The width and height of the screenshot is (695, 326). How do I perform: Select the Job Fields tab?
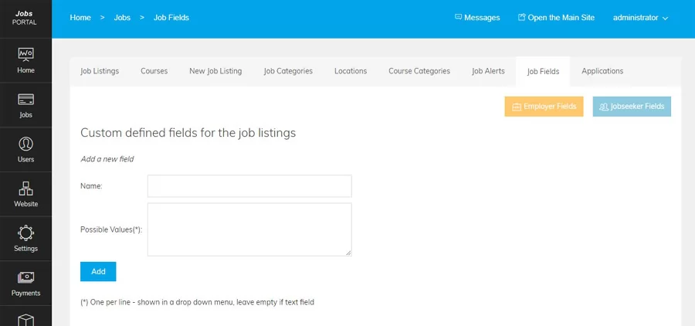point(543,71)
